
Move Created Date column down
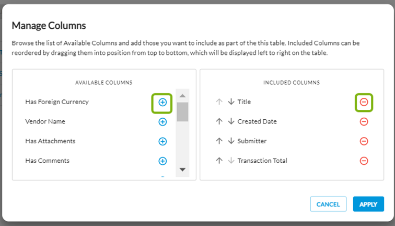click(231, 122)
